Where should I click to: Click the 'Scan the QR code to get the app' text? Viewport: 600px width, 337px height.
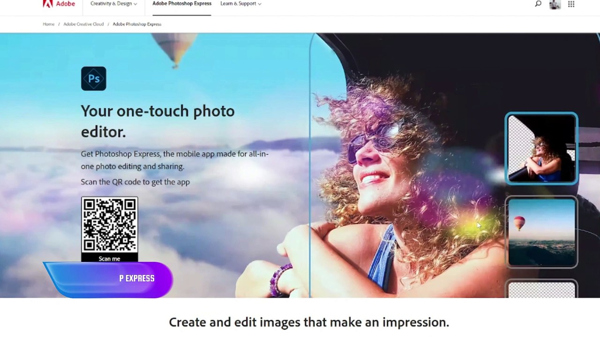pos(135,182)
